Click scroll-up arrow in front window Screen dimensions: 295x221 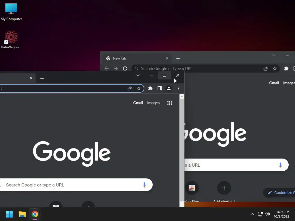pyautogui.click(x=182, y=96)
